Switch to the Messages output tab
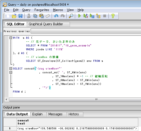Image resolution: width=141 pixels, height=131 pixels. click(x=55, y=114)
